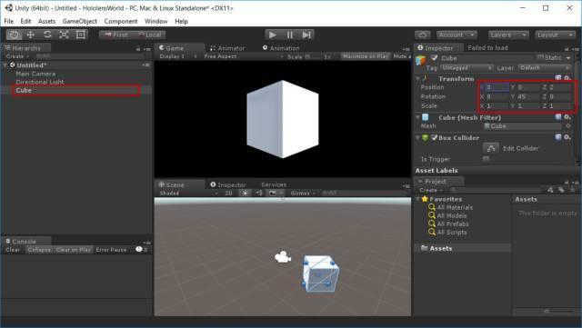Image resolution: width=582 pixels, height=328 pixels.
Task: Open the Layer Default dropdown
Action: [545, 68]
